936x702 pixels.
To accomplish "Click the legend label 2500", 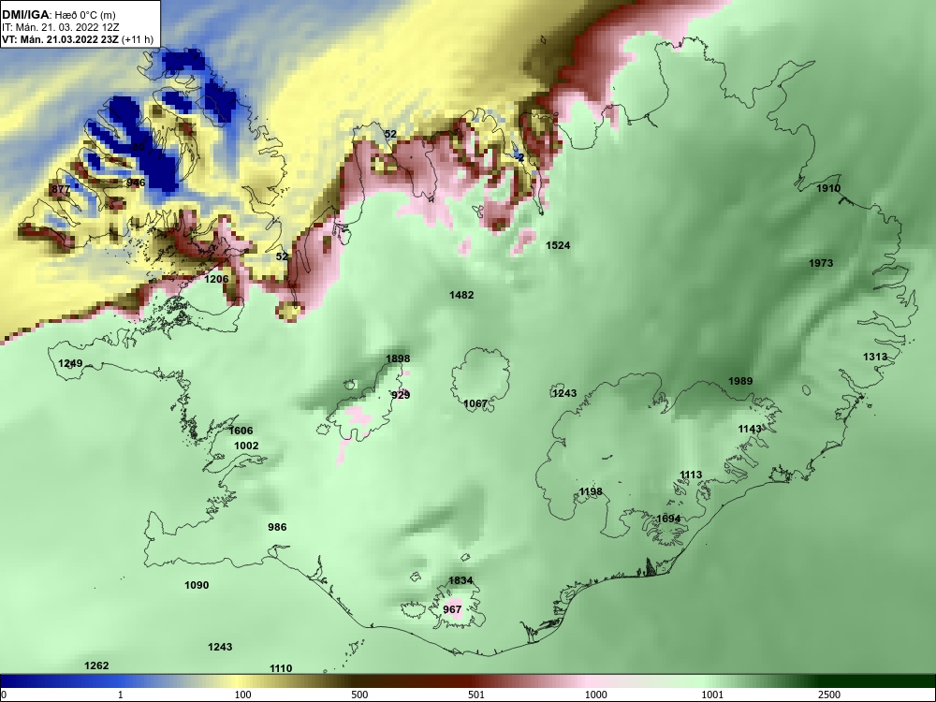I will pyautogui.click(x=829, y=695).
